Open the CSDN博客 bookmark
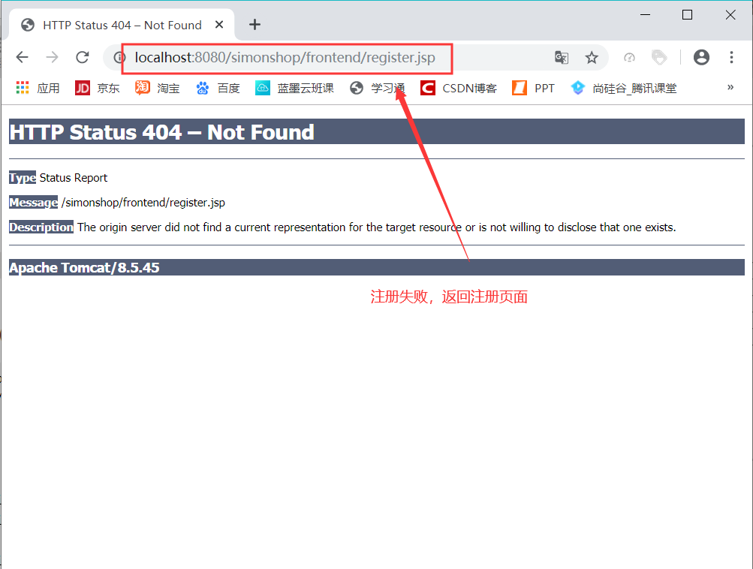This screenshot has height=569, width=753. coord(459,88)
